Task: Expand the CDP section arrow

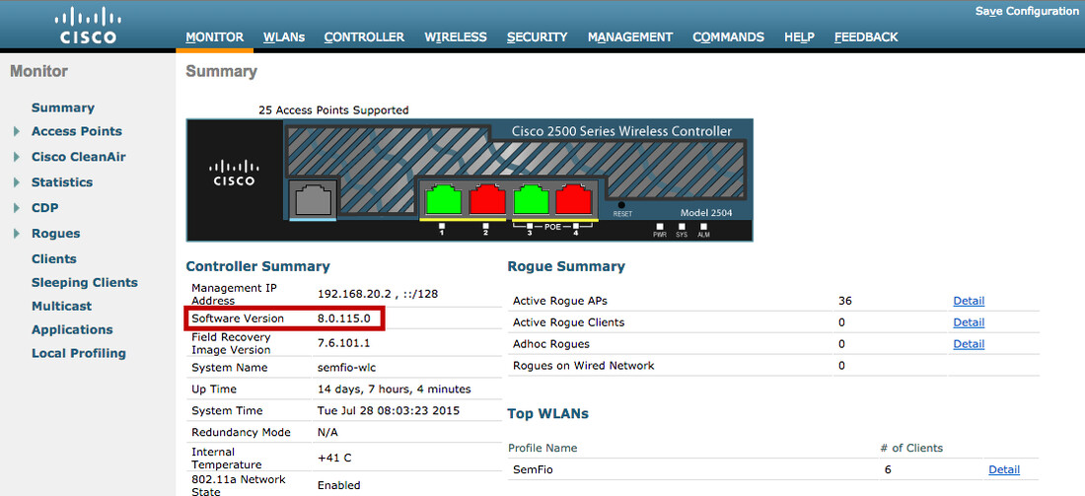Action: click(17, 208)
